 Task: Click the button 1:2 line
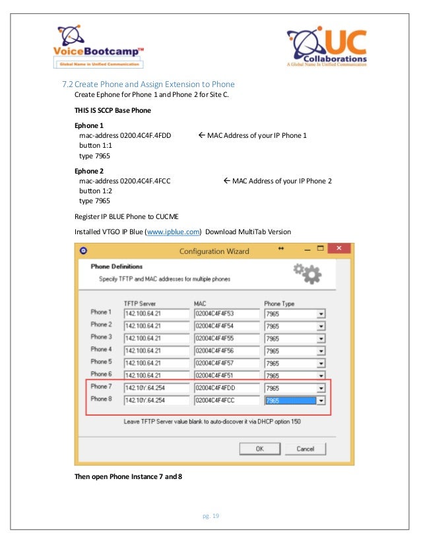pos(96,191)
